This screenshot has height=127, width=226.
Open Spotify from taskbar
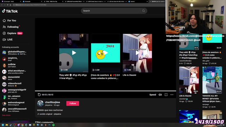[x=53, y=125]
